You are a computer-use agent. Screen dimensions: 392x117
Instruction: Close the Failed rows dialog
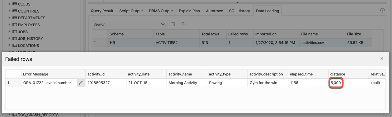tap(382, 58)
